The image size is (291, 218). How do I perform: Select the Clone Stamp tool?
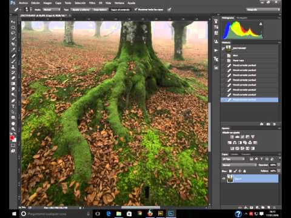[13, 67]
